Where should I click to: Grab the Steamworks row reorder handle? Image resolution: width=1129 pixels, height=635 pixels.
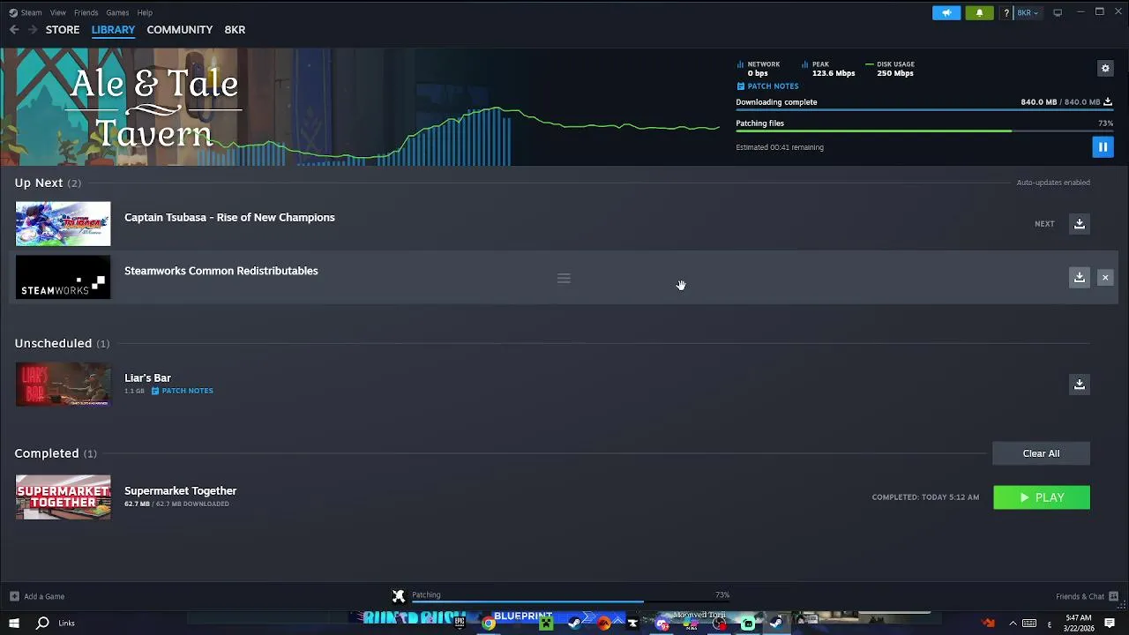pos(564,279)
